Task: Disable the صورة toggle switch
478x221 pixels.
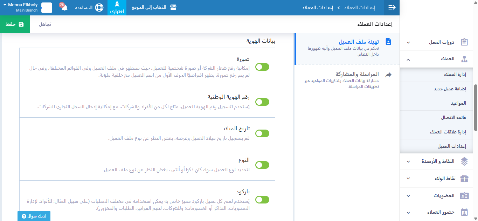Action: click(x=262, y=67)
